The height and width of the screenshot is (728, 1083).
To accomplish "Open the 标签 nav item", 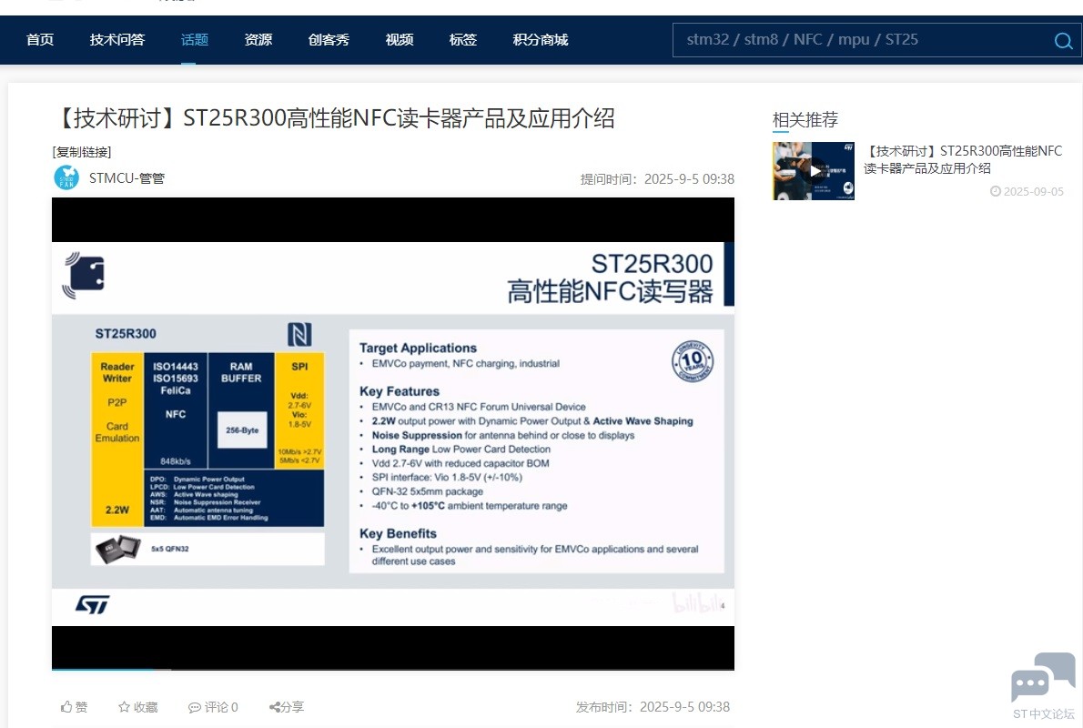I will click(462, 40).
